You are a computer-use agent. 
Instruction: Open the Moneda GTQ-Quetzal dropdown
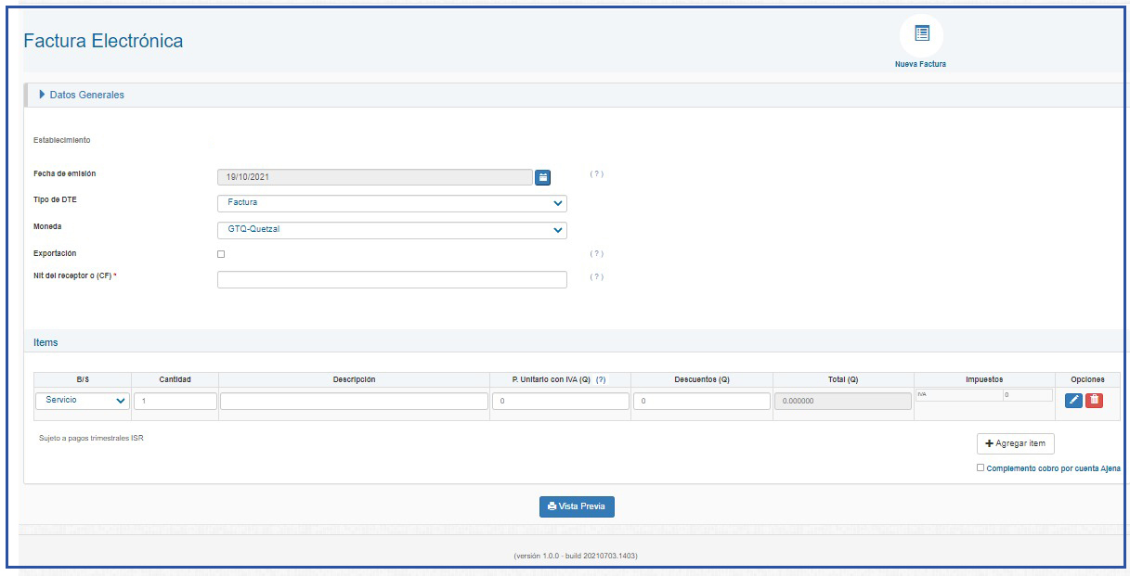(392, 230)
